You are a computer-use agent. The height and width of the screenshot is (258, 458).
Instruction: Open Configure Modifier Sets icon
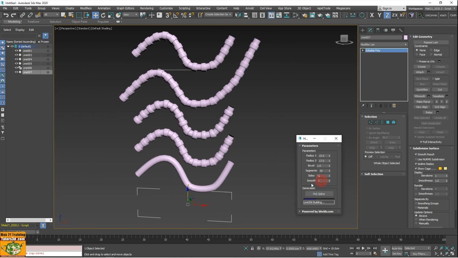tap(394, 106)
